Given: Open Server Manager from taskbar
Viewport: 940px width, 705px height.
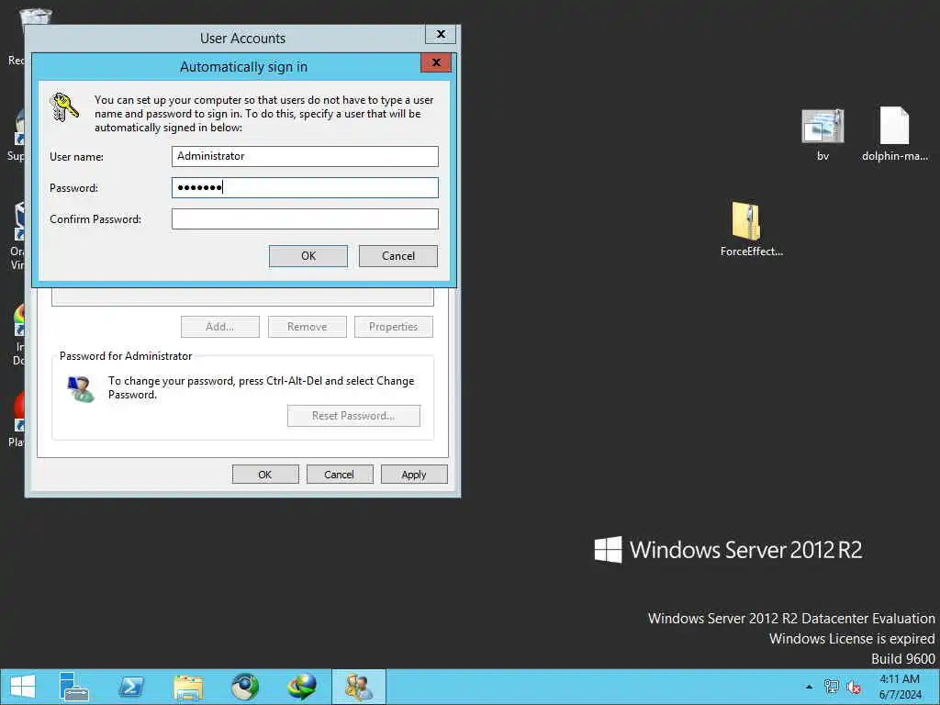Looking at the screenshot, I should [74, 687].
